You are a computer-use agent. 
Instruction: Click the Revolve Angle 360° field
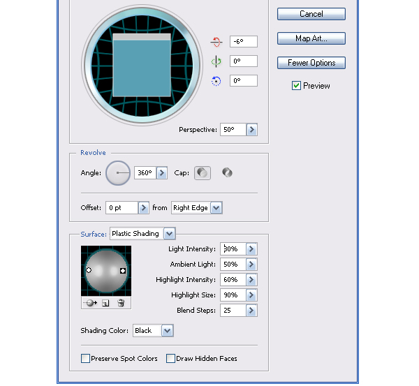145,173
